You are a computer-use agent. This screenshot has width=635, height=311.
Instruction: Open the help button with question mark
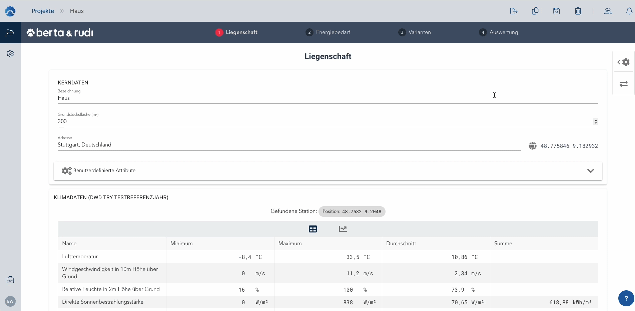626,298
